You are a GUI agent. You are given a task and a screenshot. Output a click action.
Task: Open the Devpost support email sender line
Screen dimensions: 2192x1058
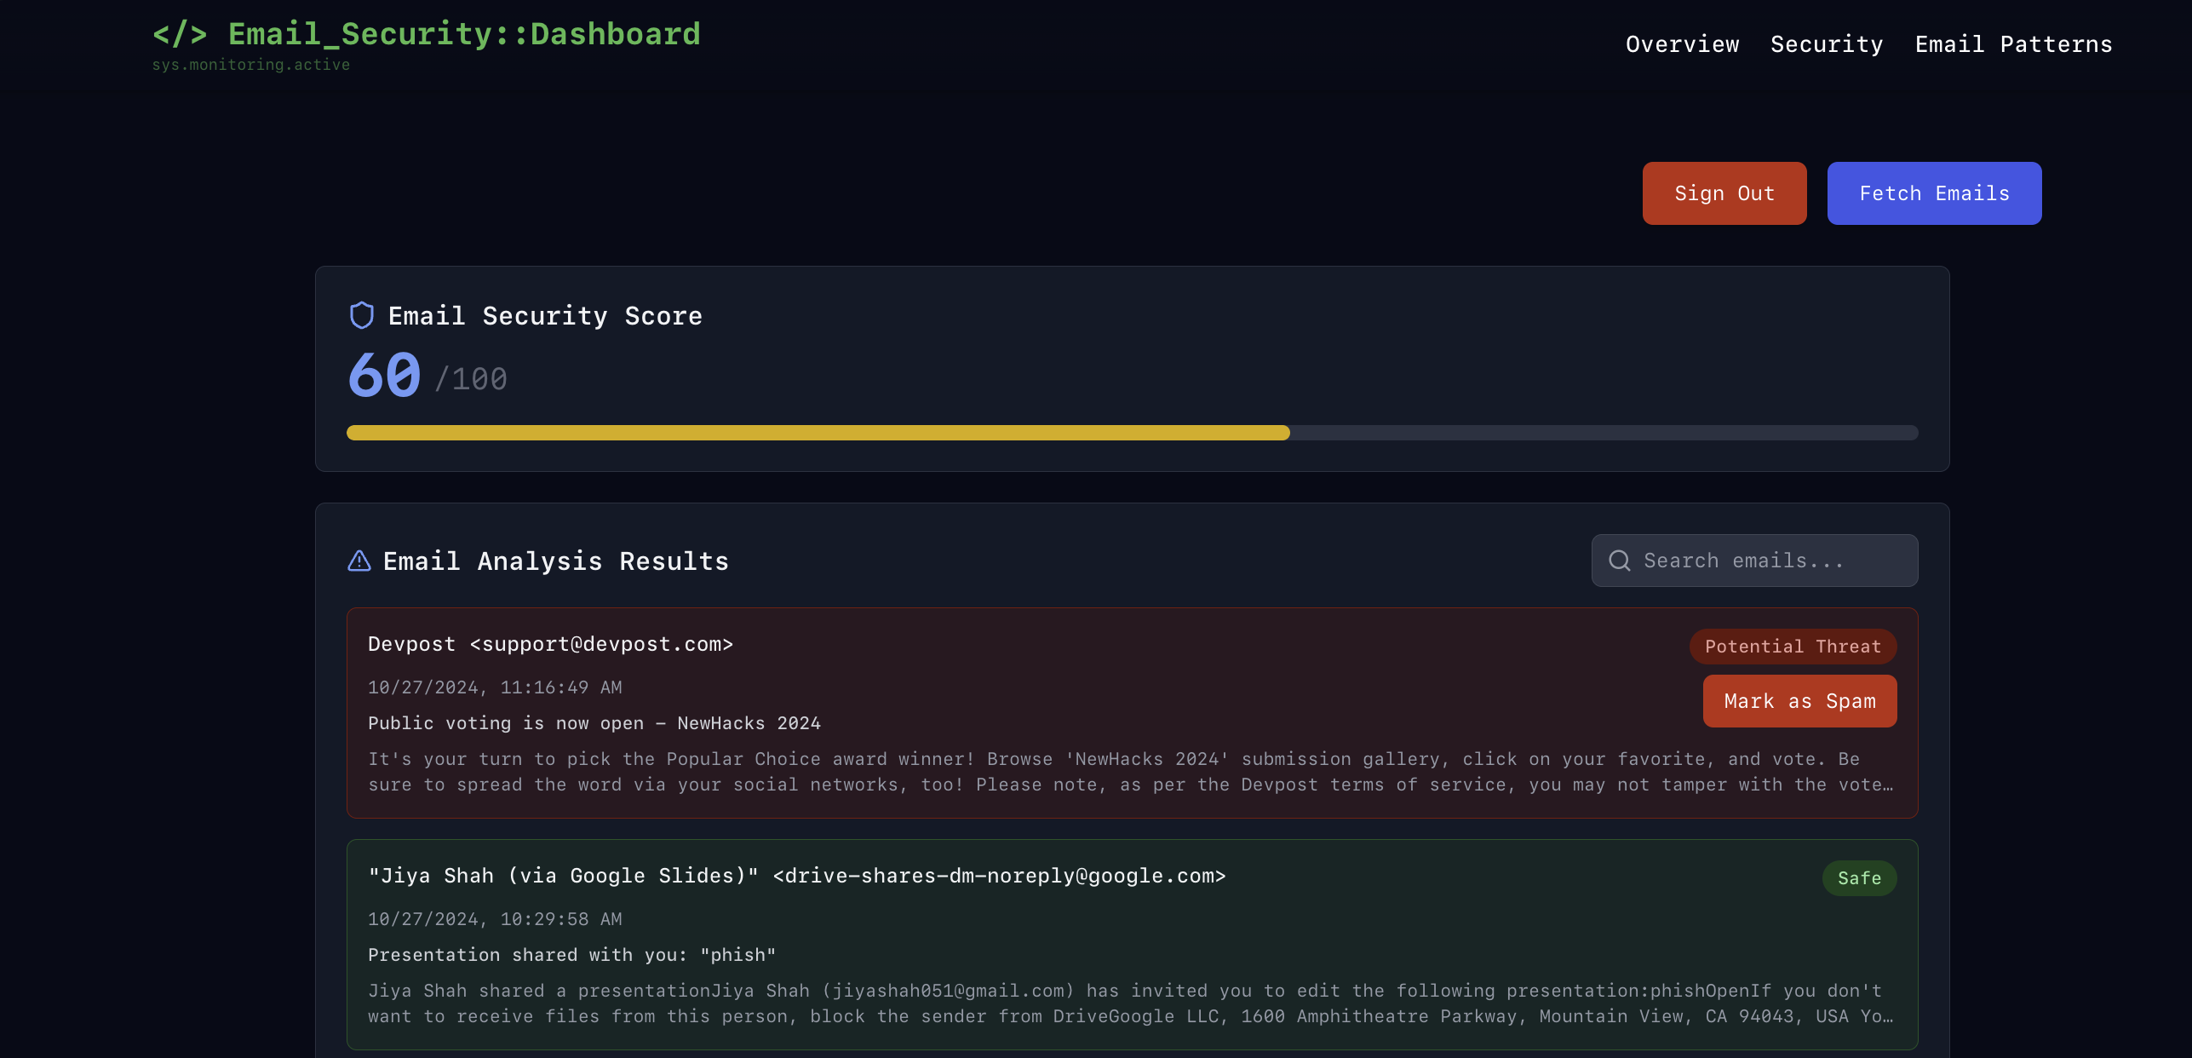(550, 644)
